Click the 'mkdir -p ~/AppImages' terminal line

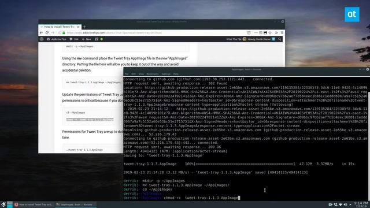pyautogui.click(x=154, y=181)
